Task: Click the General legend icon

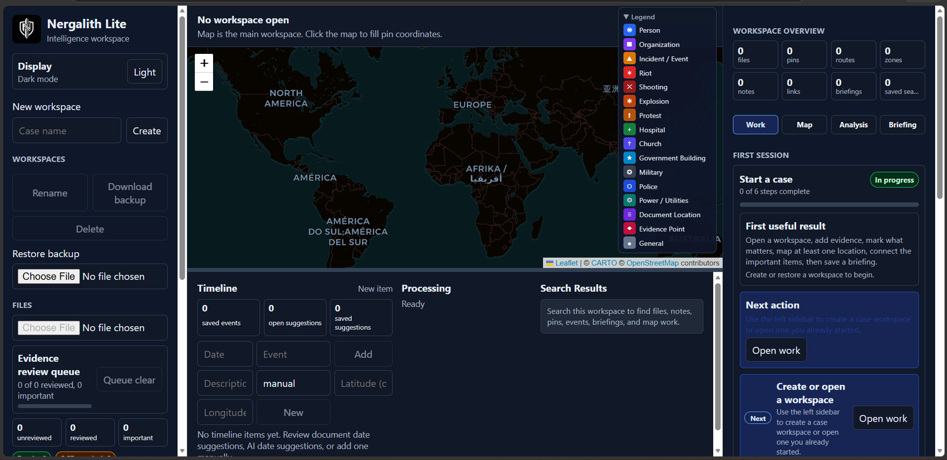Action: click(x=630, y=243)
